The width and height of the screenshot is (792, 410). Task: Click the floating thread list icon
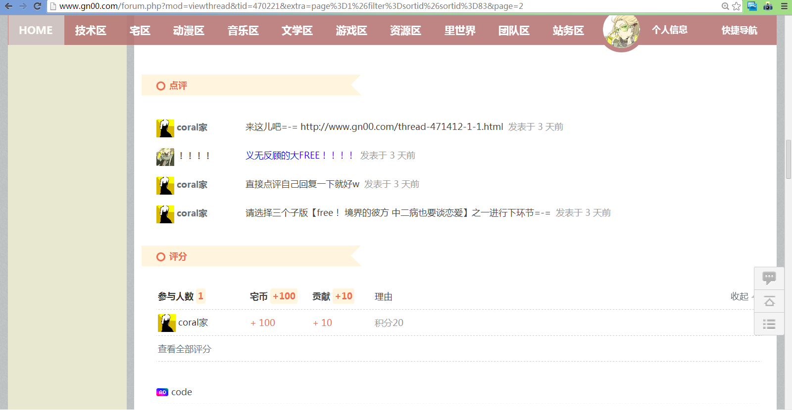point(769,324)
